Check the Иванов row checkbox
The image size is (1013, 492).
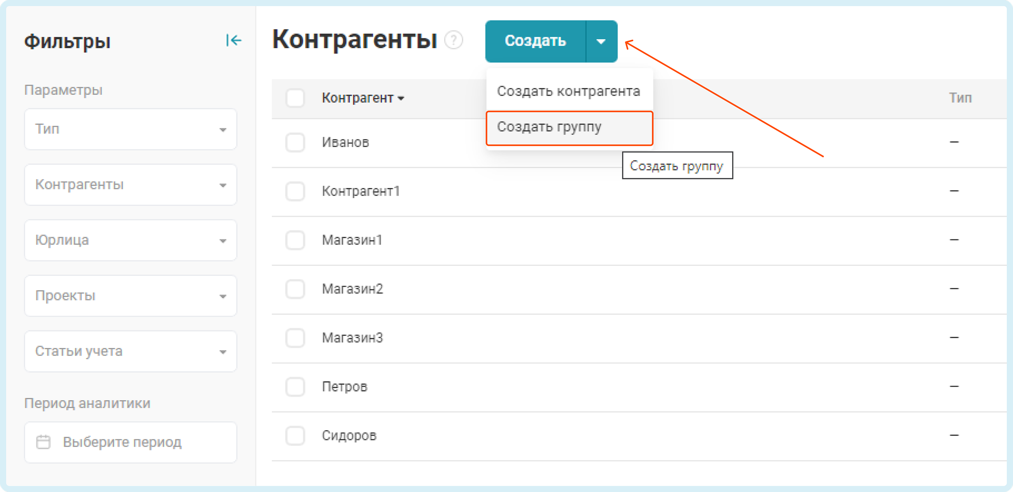click(x=295, y=142)
